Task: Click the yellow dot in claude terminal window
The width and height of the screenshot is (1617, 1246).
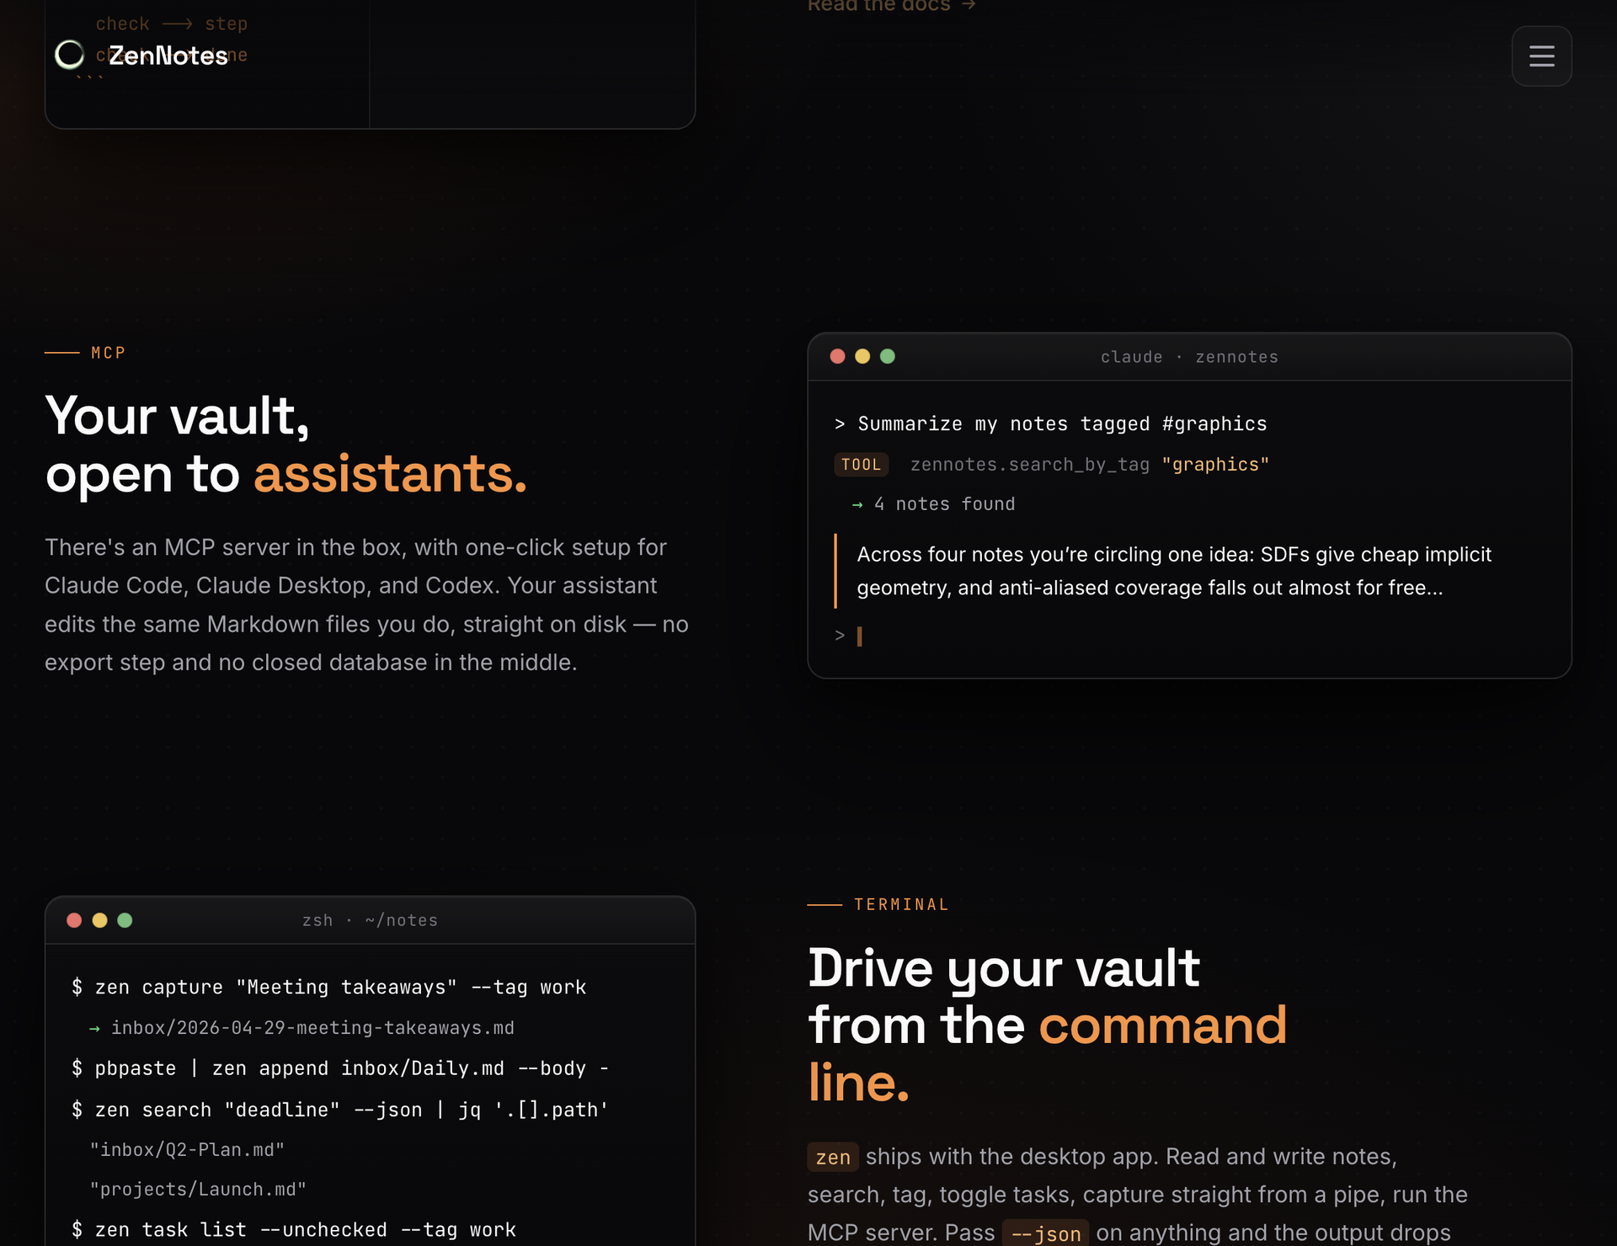Action: coord(862,356)
